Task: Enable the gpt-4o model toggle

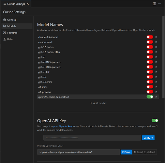Action: pyautogui.click(x=150, y=77)
